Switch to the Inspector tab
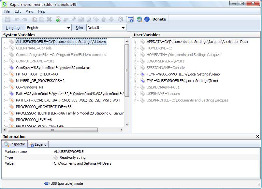This screenshot has width=262, height=189. pos(15,144)
